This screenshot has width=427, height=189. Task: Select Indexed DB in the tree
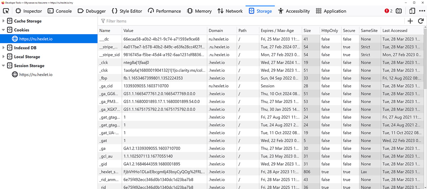pos(25,48)
